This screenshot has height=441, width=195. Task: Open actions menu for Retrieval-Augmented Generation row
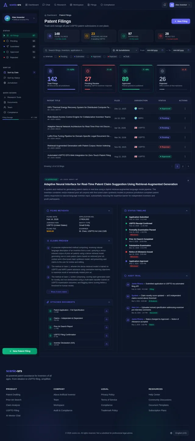point(185,147)
